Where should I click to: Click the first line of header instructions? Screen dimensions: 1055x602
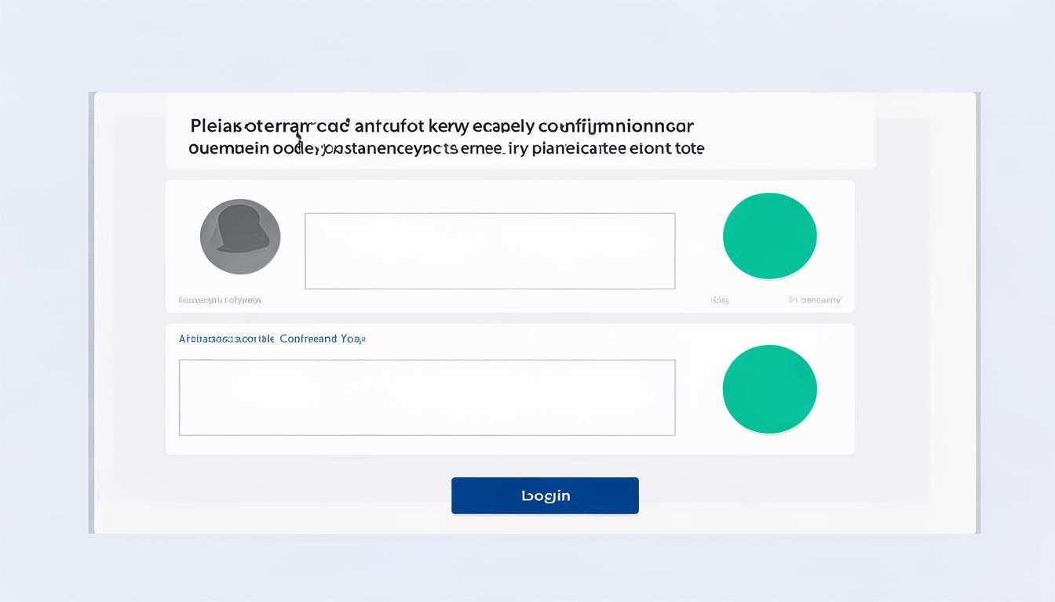(x=442, y=125)
